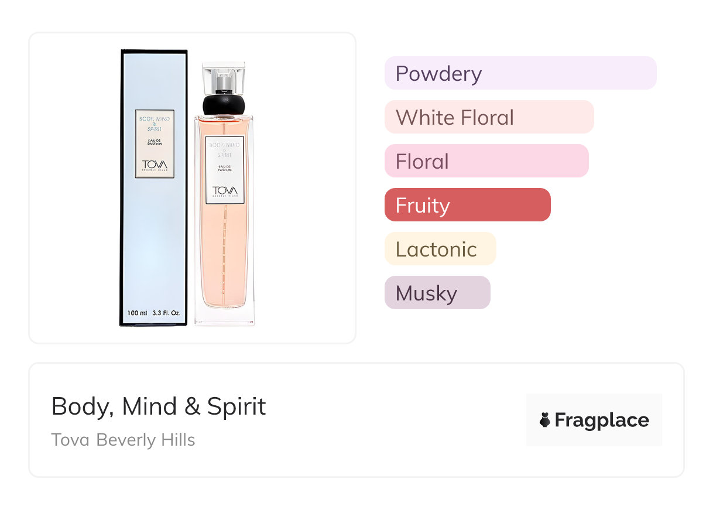Select the Powdery accord bar
This screenshot has height=506, width=713.
[520, 73]
